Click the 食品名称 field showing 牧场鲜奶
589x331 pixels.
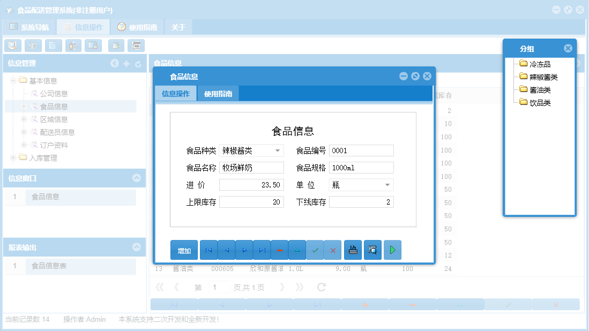(x=252, y=168)
